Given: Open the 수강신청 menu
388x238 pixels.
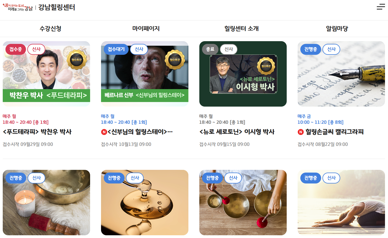Looking at the screenshot, I should [51, 29].
